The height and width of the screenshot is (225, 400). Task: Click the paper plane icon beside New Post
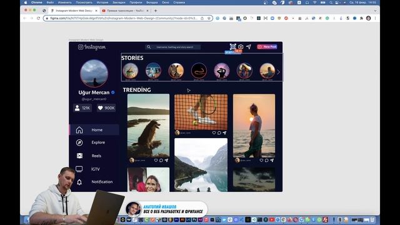[x=249, y=47]
